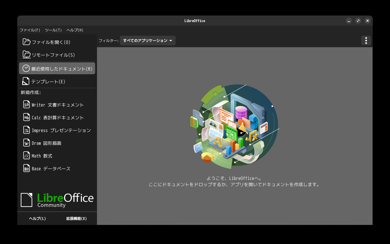Image resolution: width=390 pixels, height=244 pixels.
Task: Start an Impress プレゼンテーション via its icon
Action: coord(26,130)
